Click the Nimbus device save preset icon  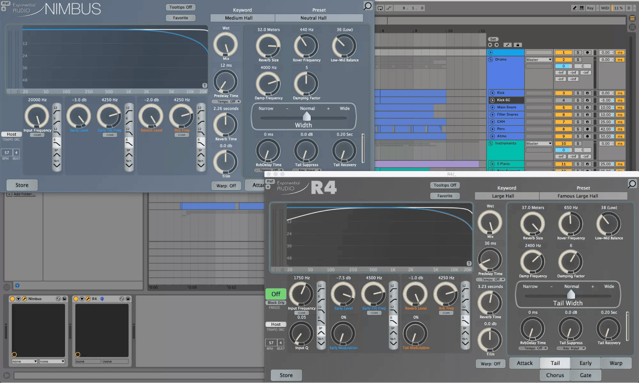click(x=64, y=299)
